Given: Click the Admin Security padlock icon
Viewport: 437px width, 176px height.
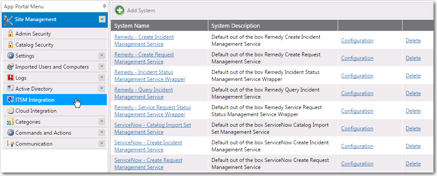Looking at the screenshot, I should tap(11, 34).
